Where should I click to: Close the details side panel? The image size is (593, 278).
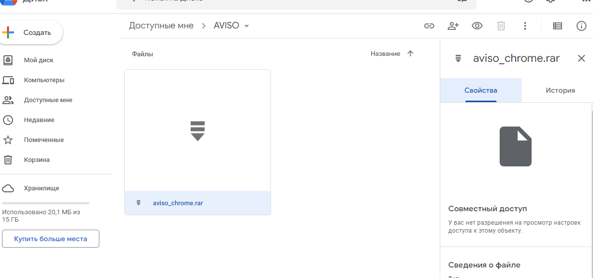click(582, 59)
